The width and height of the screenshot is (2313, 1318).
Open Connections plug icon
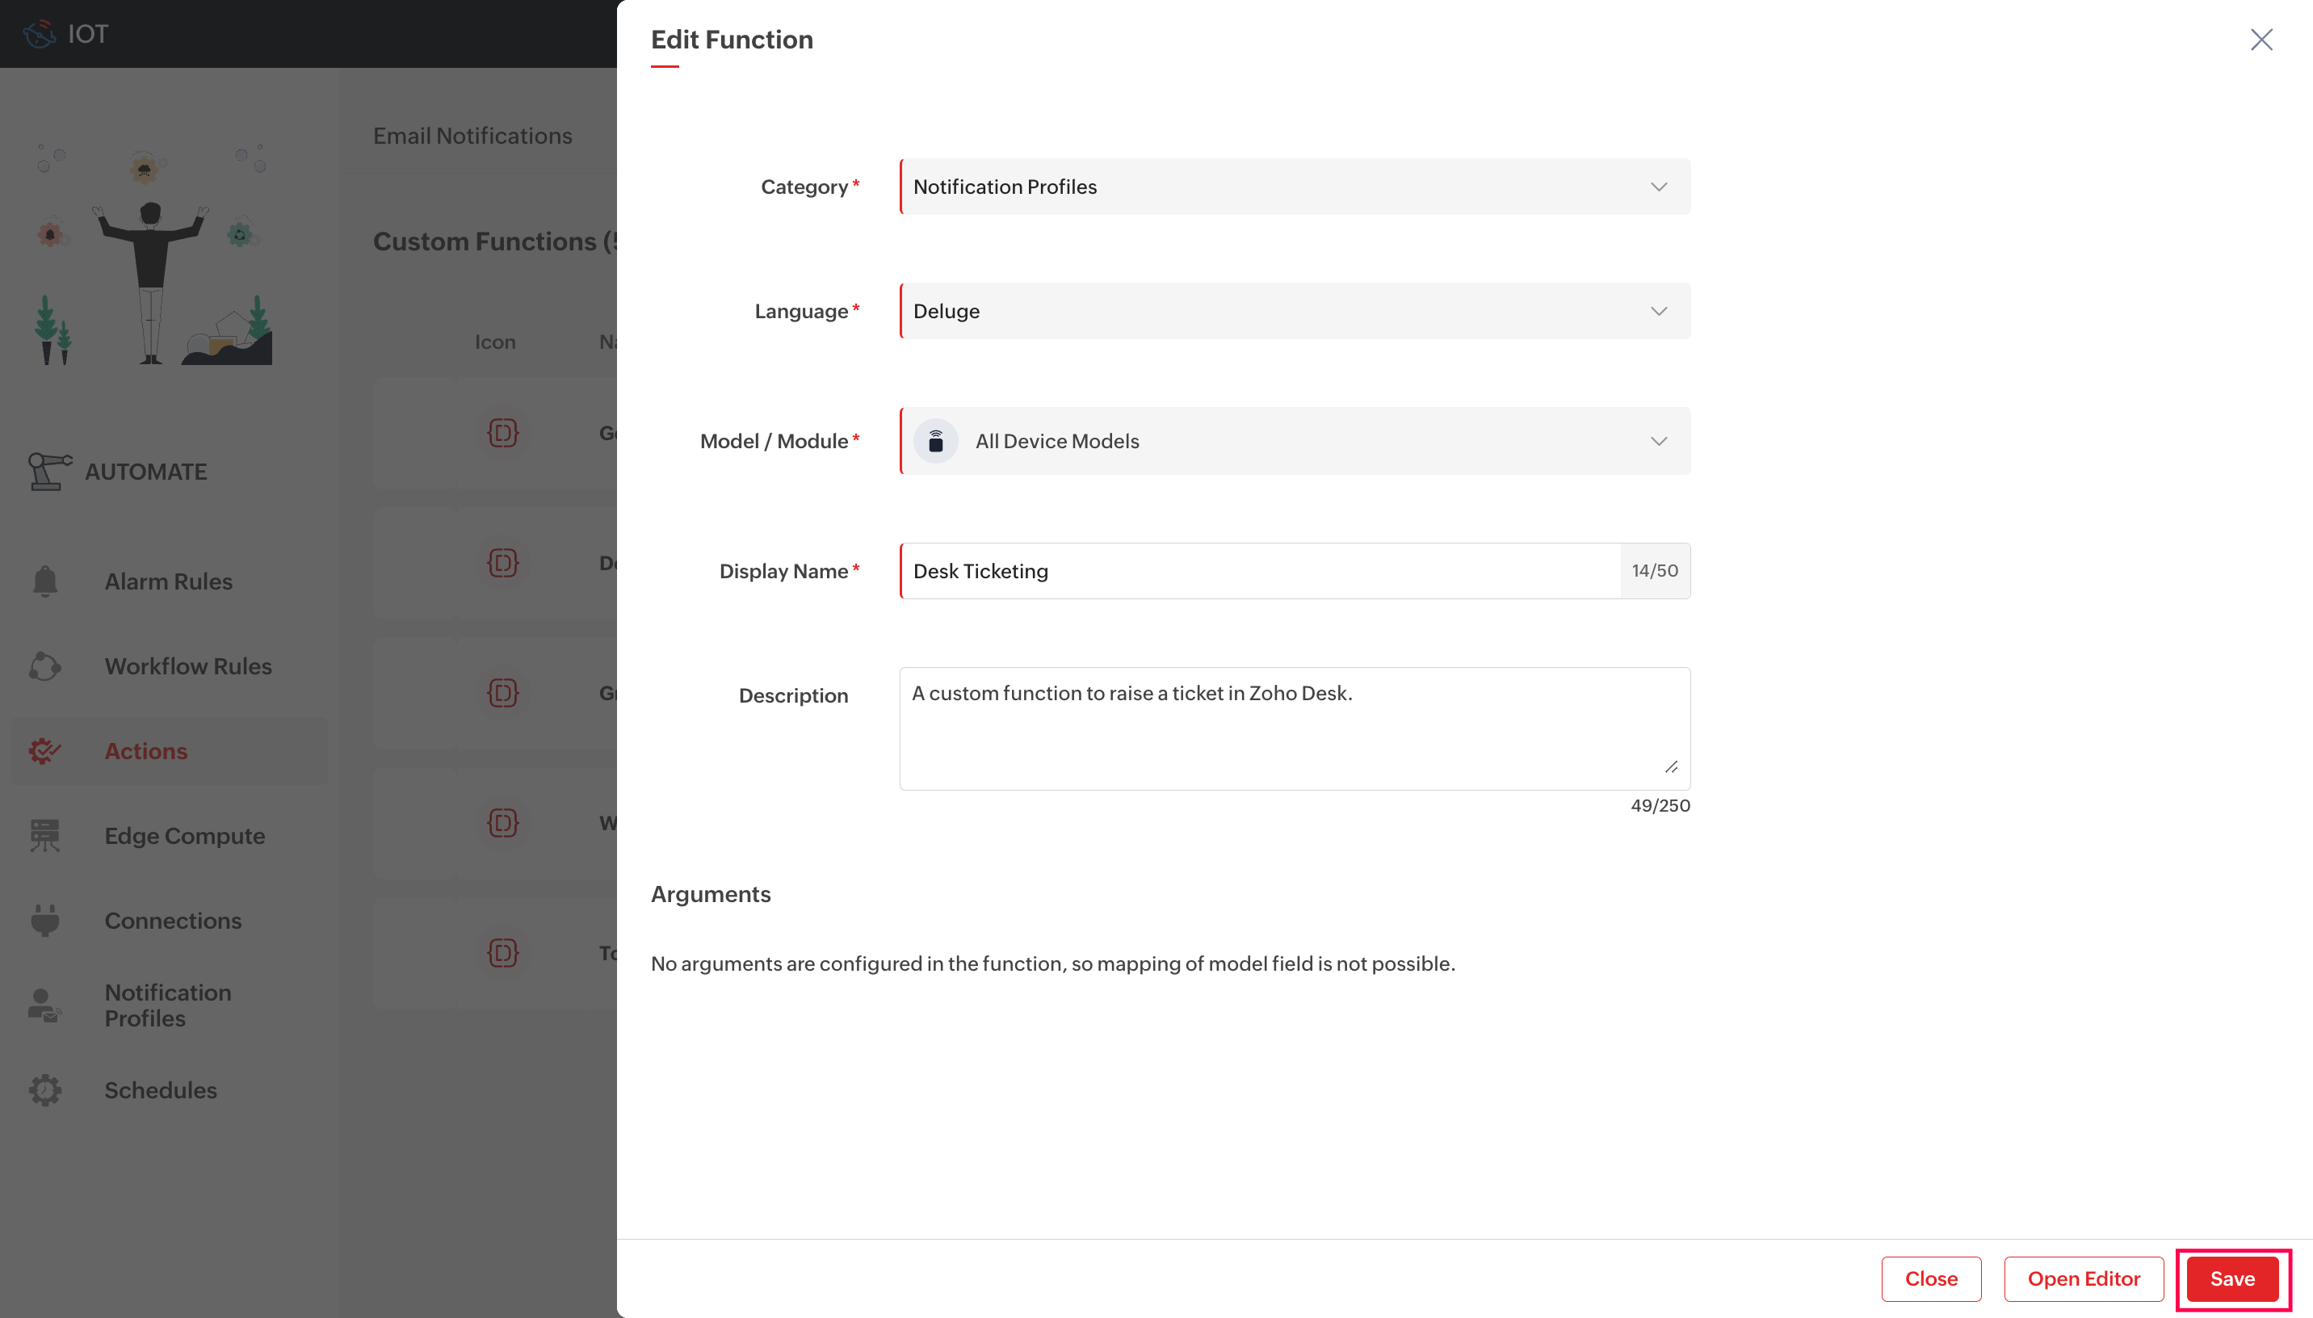coord(44,921)
